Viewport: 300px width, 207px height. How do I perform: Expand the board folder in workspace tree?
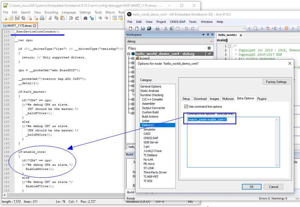click(x=133, y=58)
